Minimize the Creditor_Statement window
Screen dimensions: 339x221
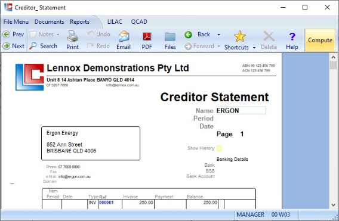tap(283, 7)
